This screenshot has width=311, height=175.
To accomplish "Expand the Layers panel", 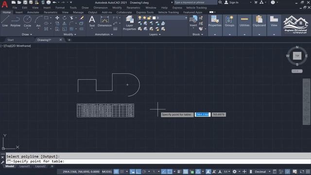I will click(155, 35).
